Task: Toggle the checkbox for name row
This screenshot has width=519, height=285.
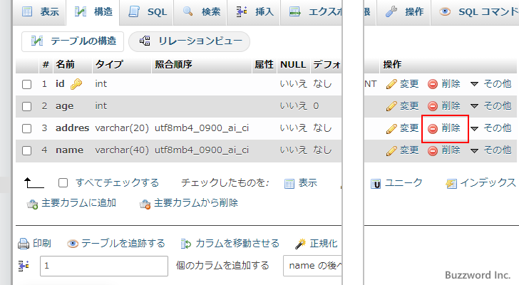Action: point(27,150)
